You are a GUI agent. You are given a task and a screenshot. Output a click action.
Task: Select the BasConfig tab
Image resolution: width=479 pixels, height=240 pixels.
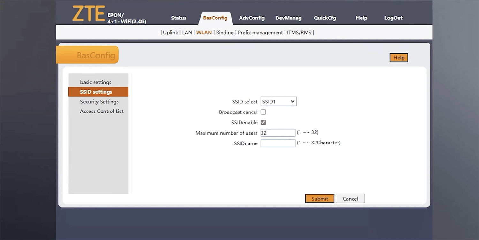tap(215, 18)
